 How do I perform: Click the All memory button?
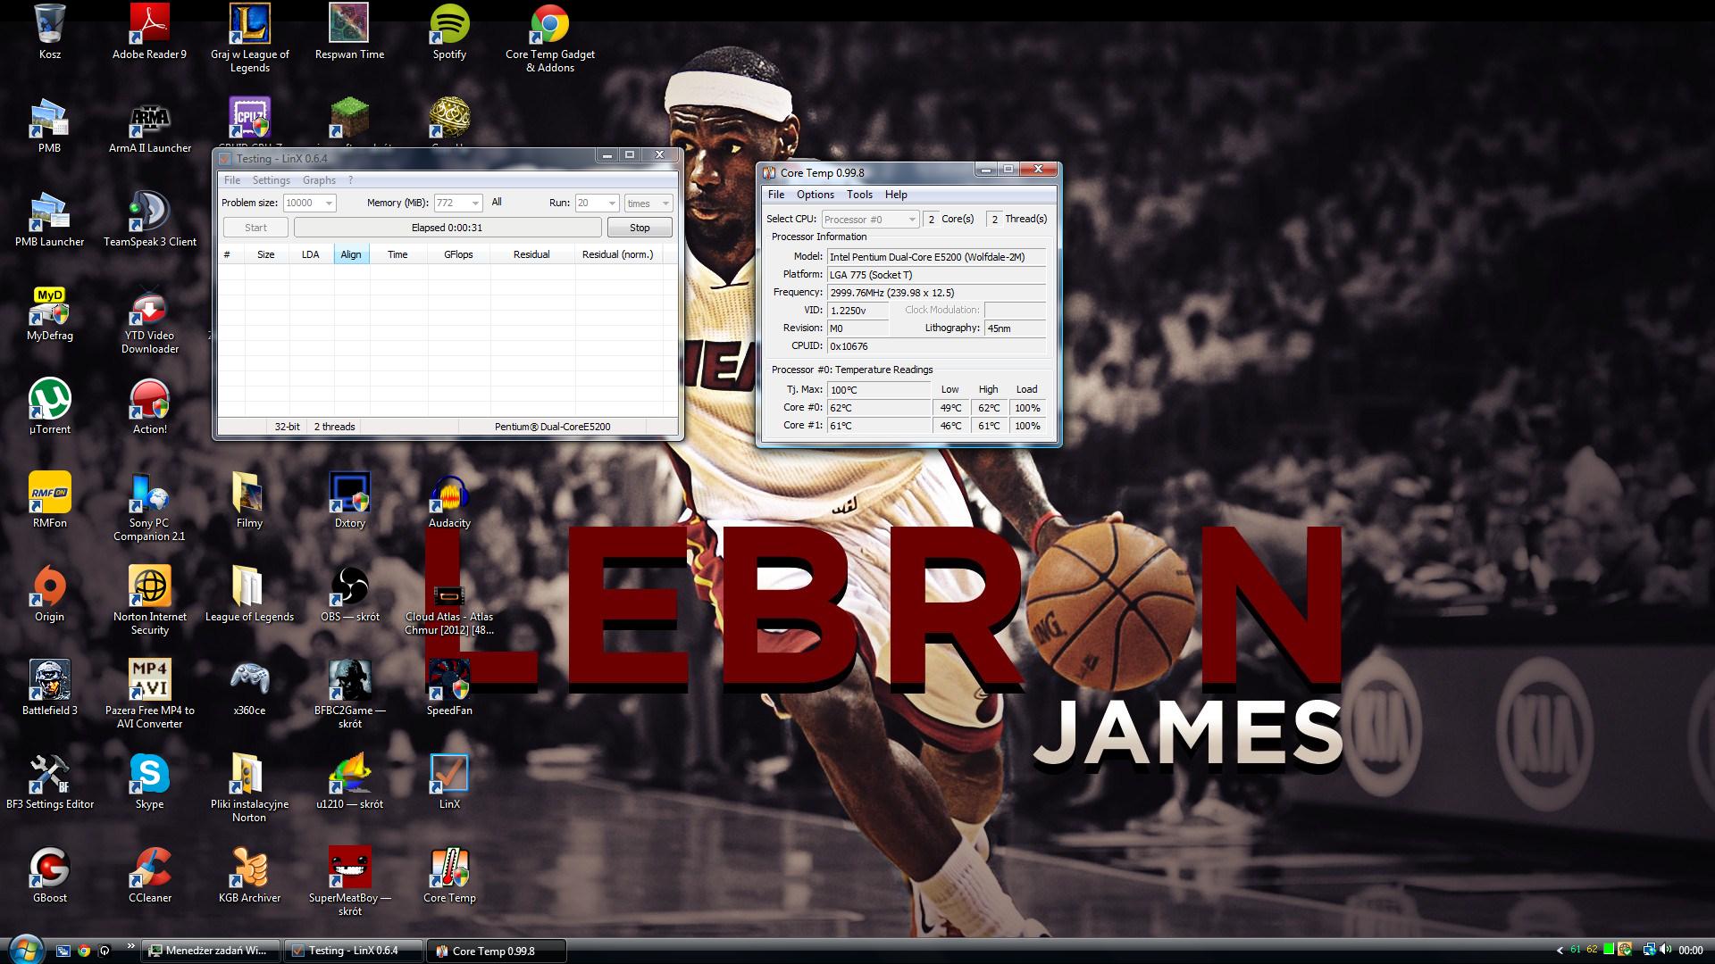coord(497,203)
